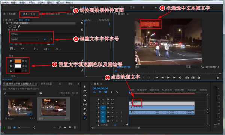Open the master graphic dropdown arrow
Viewport: 225px width, 135px height.
coord(16,20)
